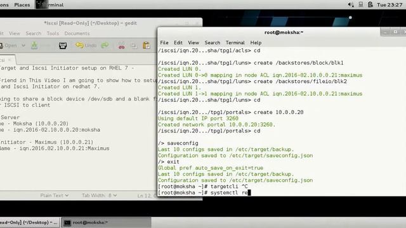The width and height of the screenshot is (406, 228).
Task: Open the Edit menu in terminal window
Action: click(178, 42)
